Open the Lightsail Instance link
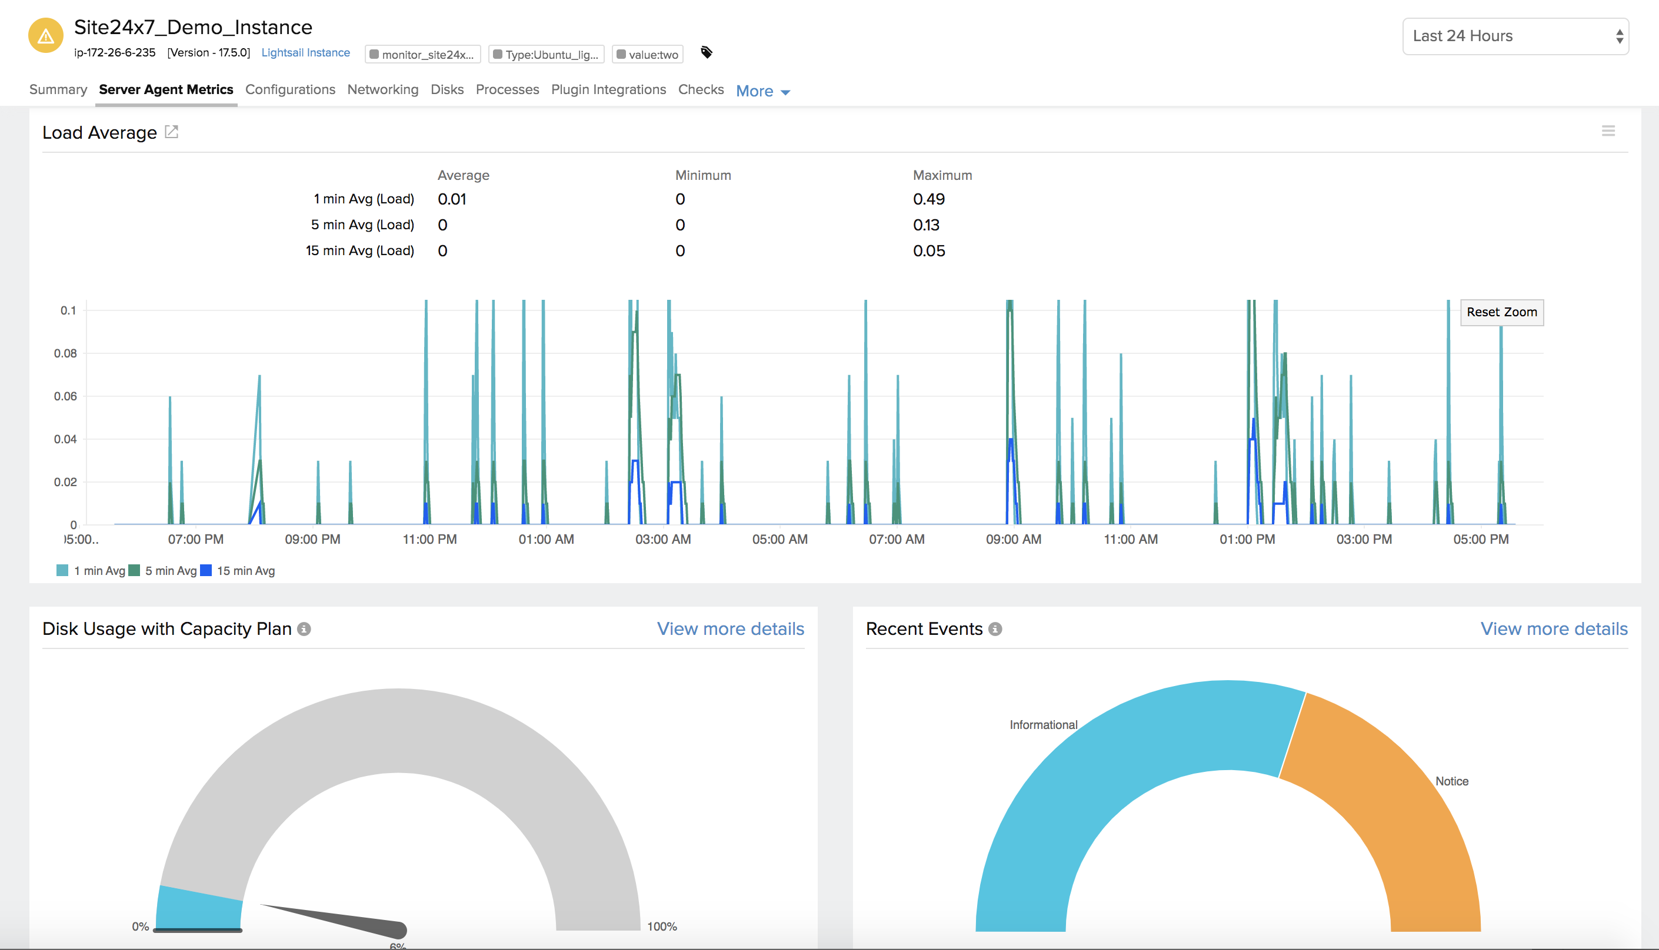Screen dimensions: 1659x950 pos(306,52)
